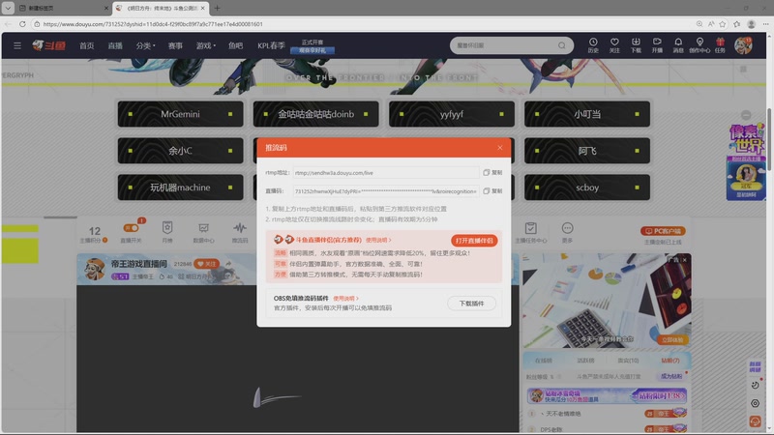Image resolution: width=774 pixels, height=435 pixels.
Task: Open the 月榜 icon
Action: (167, 228)
